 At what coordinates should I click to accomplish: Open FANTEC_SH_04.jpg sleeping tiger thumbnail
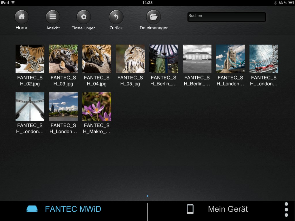tap(97, 59)
